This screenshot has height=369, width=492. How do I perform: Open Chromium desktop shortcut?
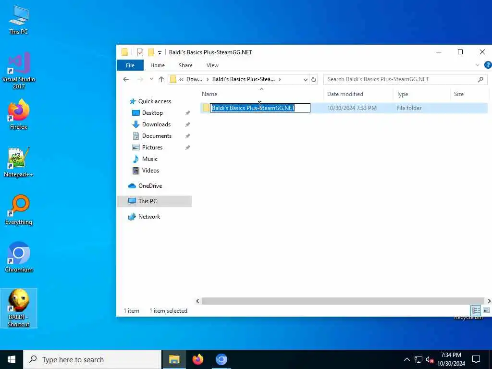click(x=19, y=258)
